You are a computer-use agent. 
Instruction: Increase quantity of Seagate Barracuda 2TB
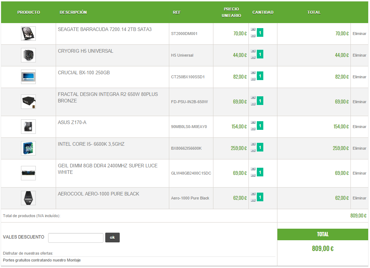[253, 30]
